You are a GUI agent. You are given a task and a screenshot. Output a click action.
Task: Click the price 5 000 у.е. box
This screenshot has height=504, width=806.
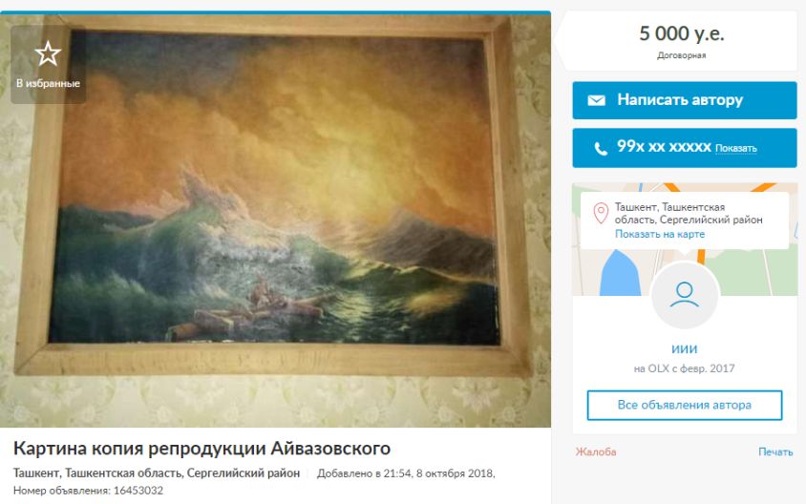pyautogui.click(x=682, y=41)
